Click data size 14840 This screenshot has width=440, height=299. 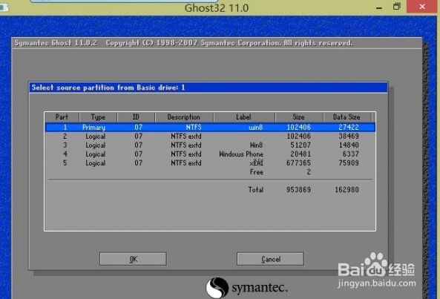pos(349,145)
